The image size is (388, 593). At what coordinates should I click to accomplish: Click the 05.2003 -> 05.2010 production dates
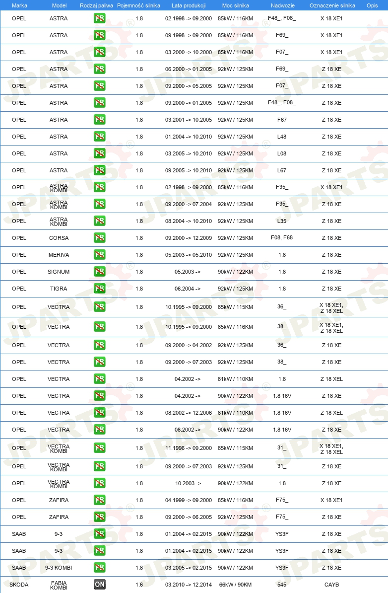click(x=189, y=255)
